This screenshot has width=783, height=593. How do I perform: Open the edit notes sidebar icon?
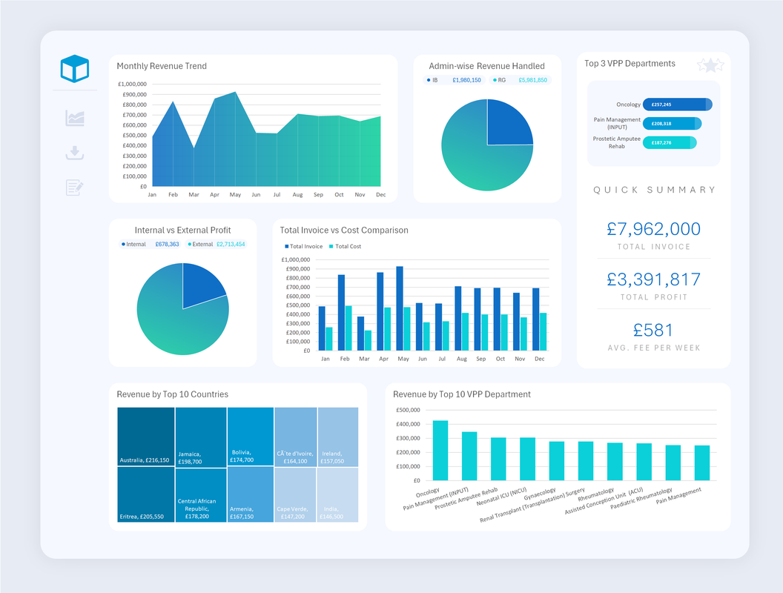click(x=74, y=188)
